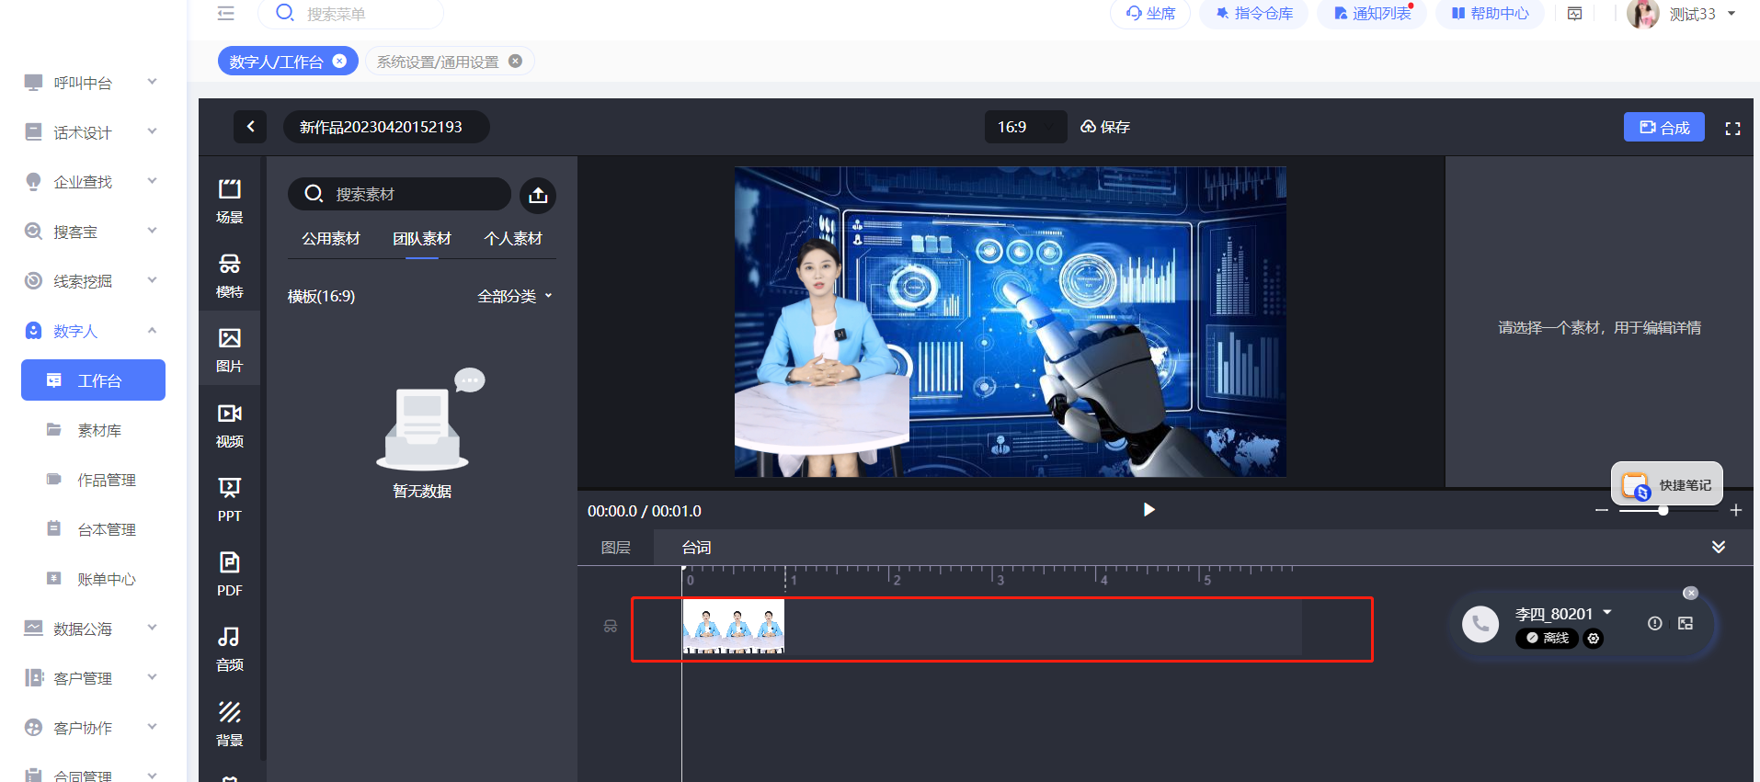Collapse the sidebar menu icon

coord(226,13)
